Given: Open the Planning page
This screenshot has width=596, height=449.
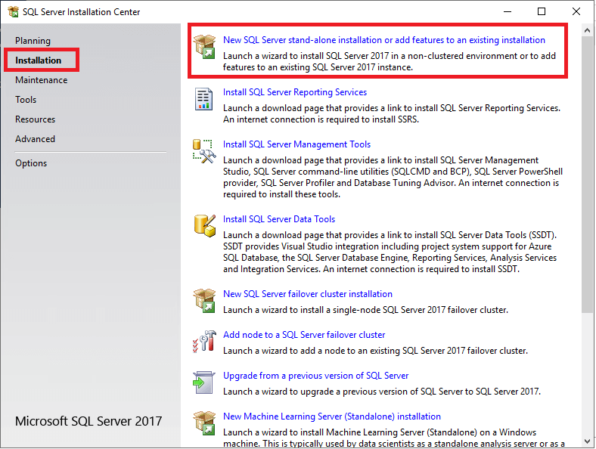Looking at the screenshot, I should coord(33,41).
